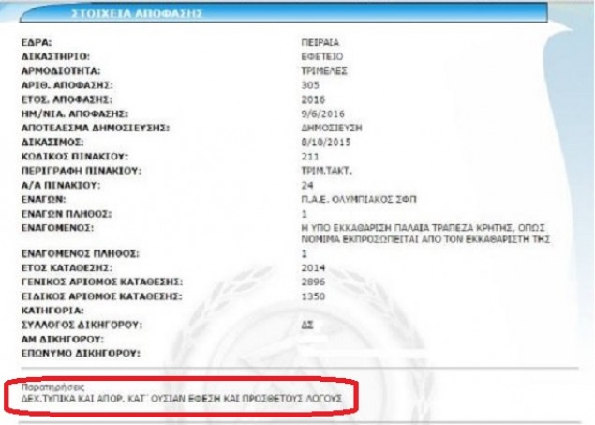Click the ΤΡΙΜΕΛΕΣ jurisdiction value
The image size is (595, 425).
coord(324,71)
